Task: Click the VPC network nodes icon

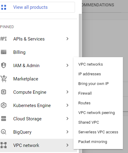Action: click(x=4, y=145)
